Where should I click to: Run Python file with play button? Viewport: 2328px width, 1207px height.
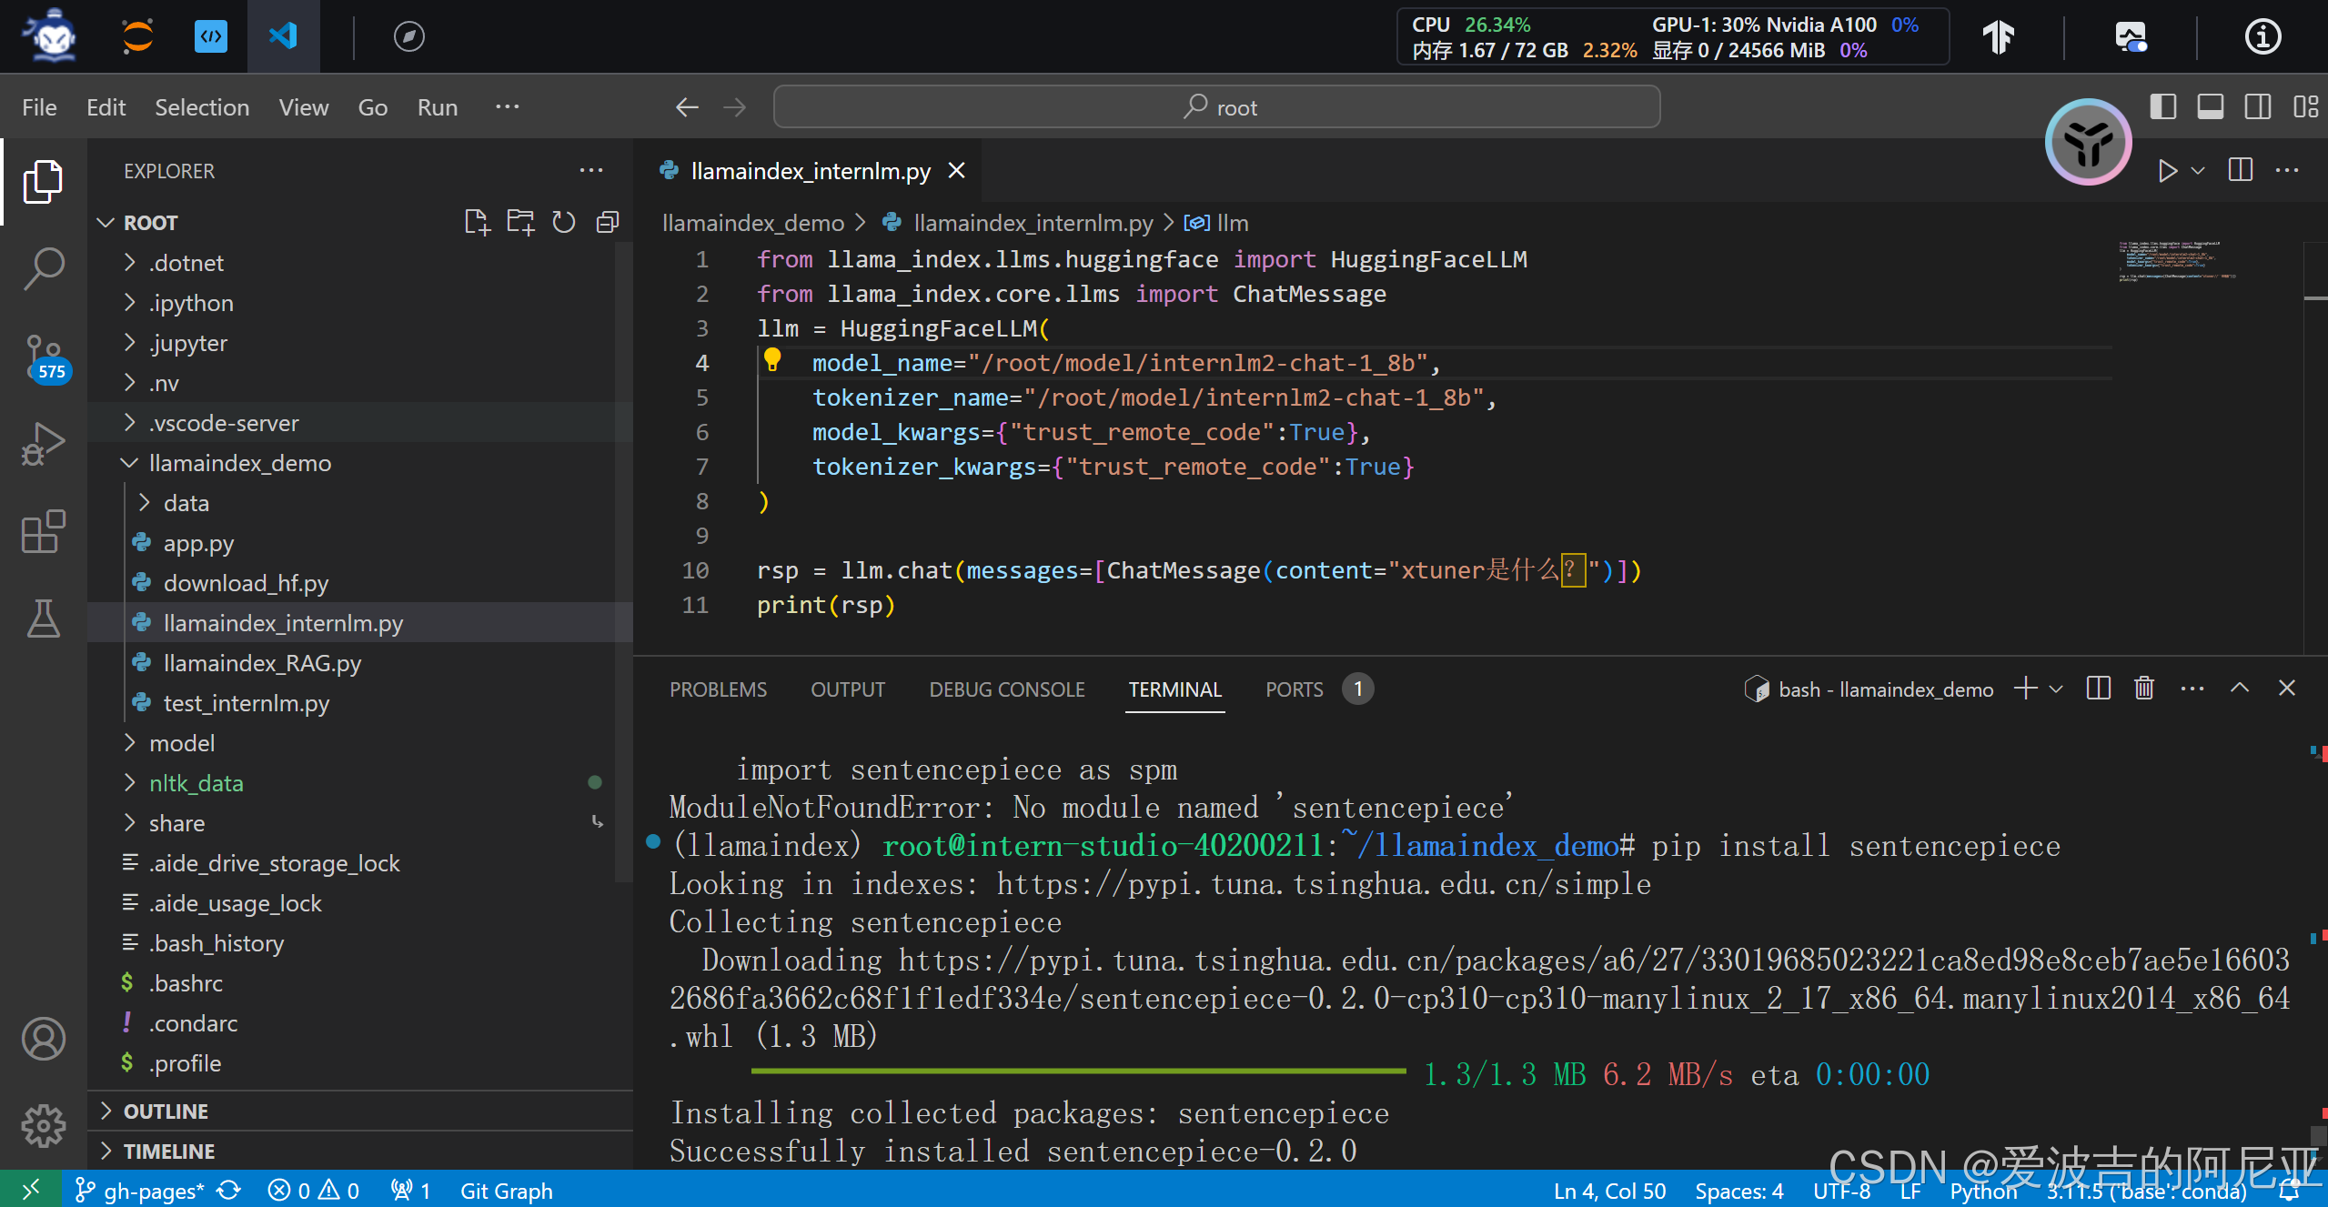(x=2167, y=171)
